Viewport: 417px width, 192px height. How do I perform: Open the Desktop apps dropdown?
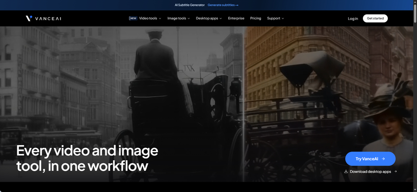click(209, 19)
